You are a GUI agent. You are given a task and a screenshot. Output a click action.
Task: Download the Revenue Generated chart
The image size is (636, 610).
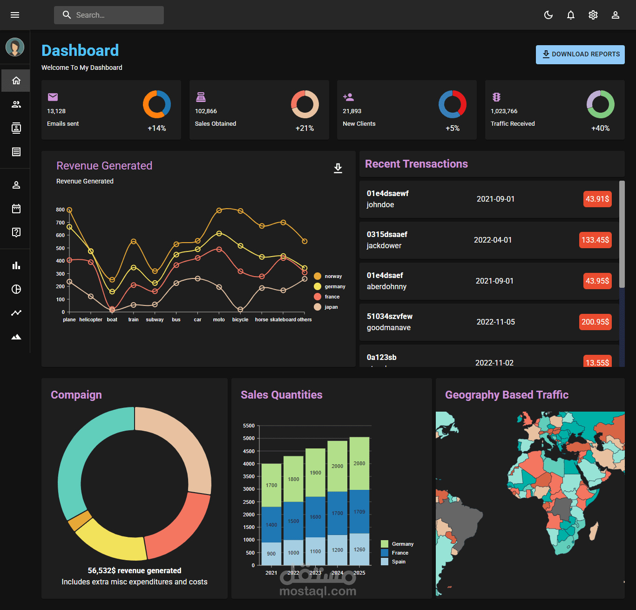point(338,168)
